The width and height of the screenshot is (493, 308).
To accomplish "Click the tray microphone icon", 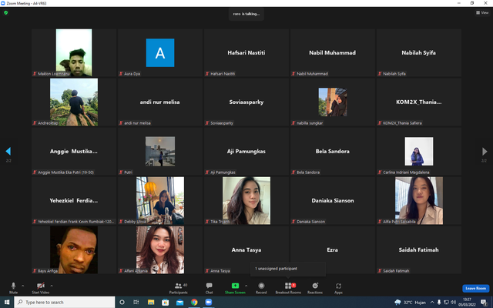I will pos(439,303).
